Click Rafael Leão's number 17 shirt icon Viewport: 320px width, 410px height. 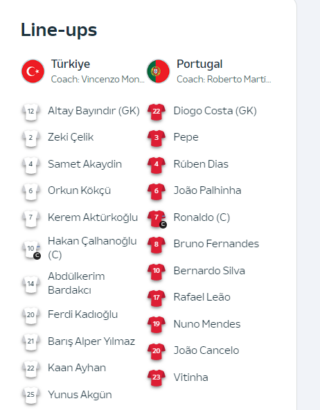(x=157, y=298)
